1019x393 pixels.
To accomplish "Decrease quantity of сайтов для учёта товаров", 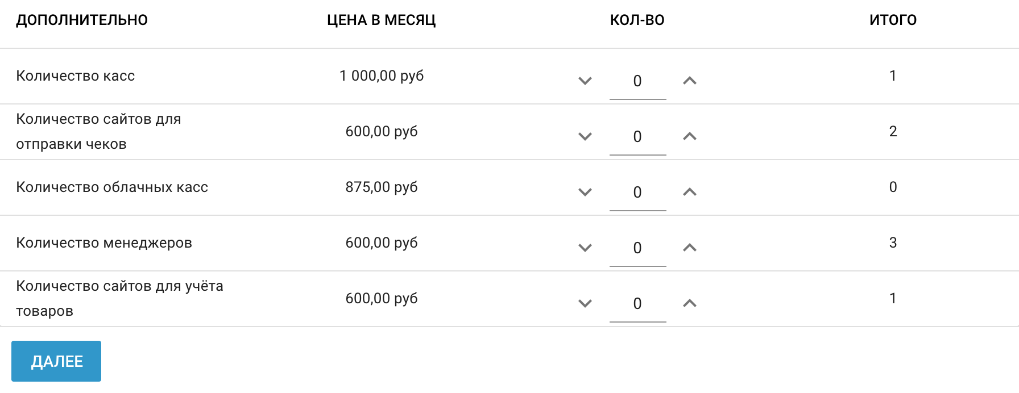I will 585,303.
